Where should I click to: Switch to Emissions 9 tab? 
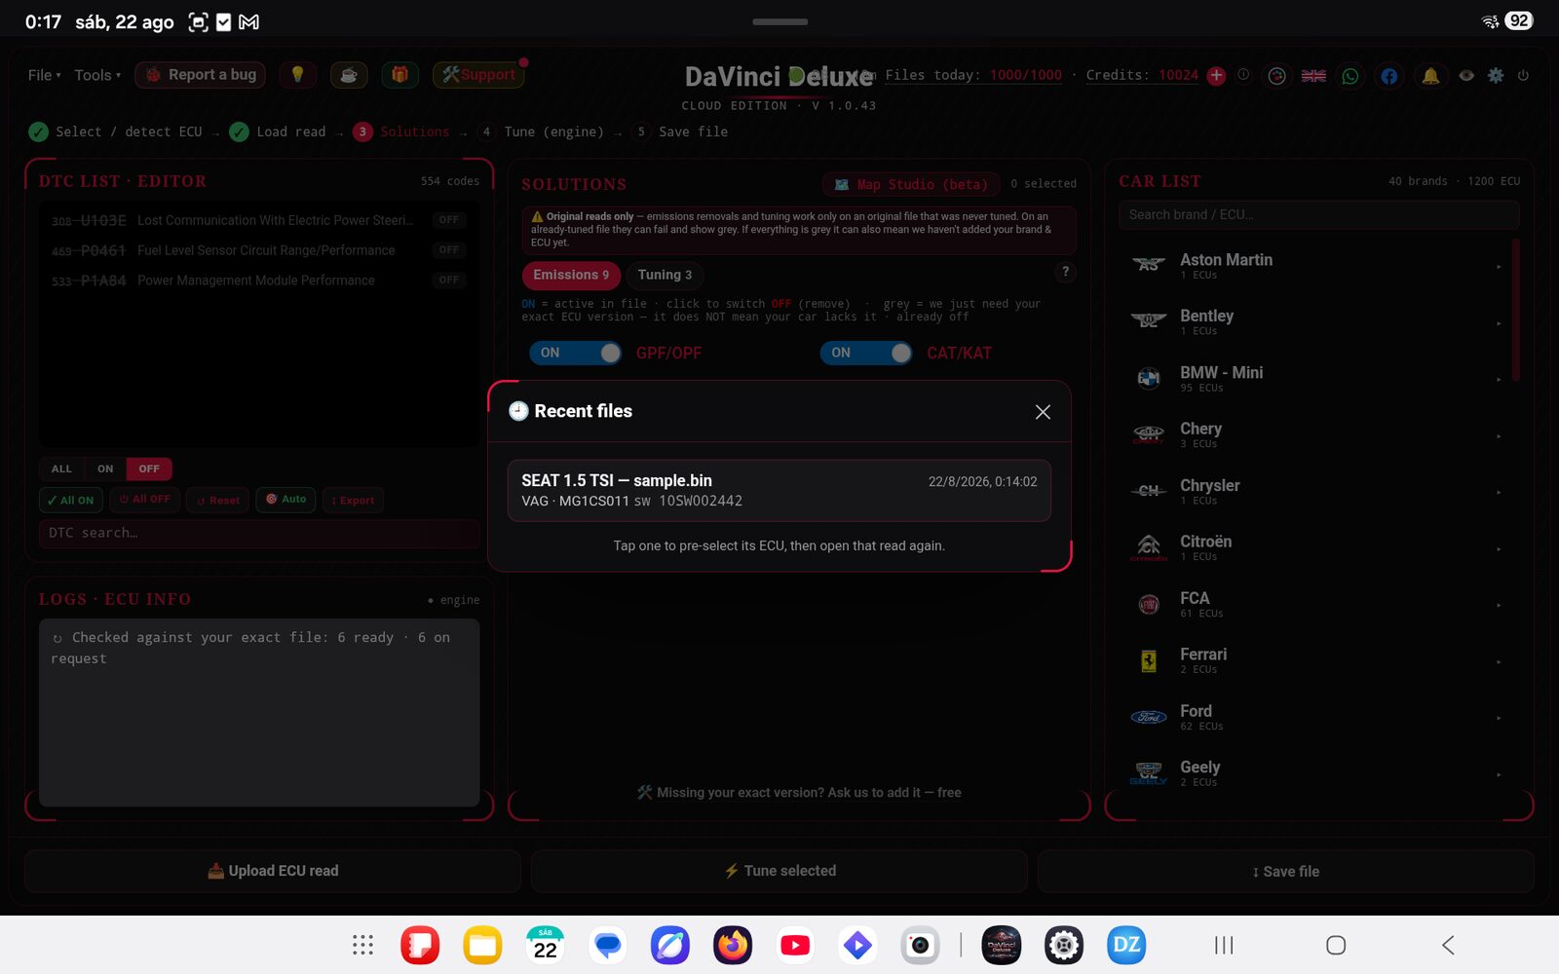[571, 275]
